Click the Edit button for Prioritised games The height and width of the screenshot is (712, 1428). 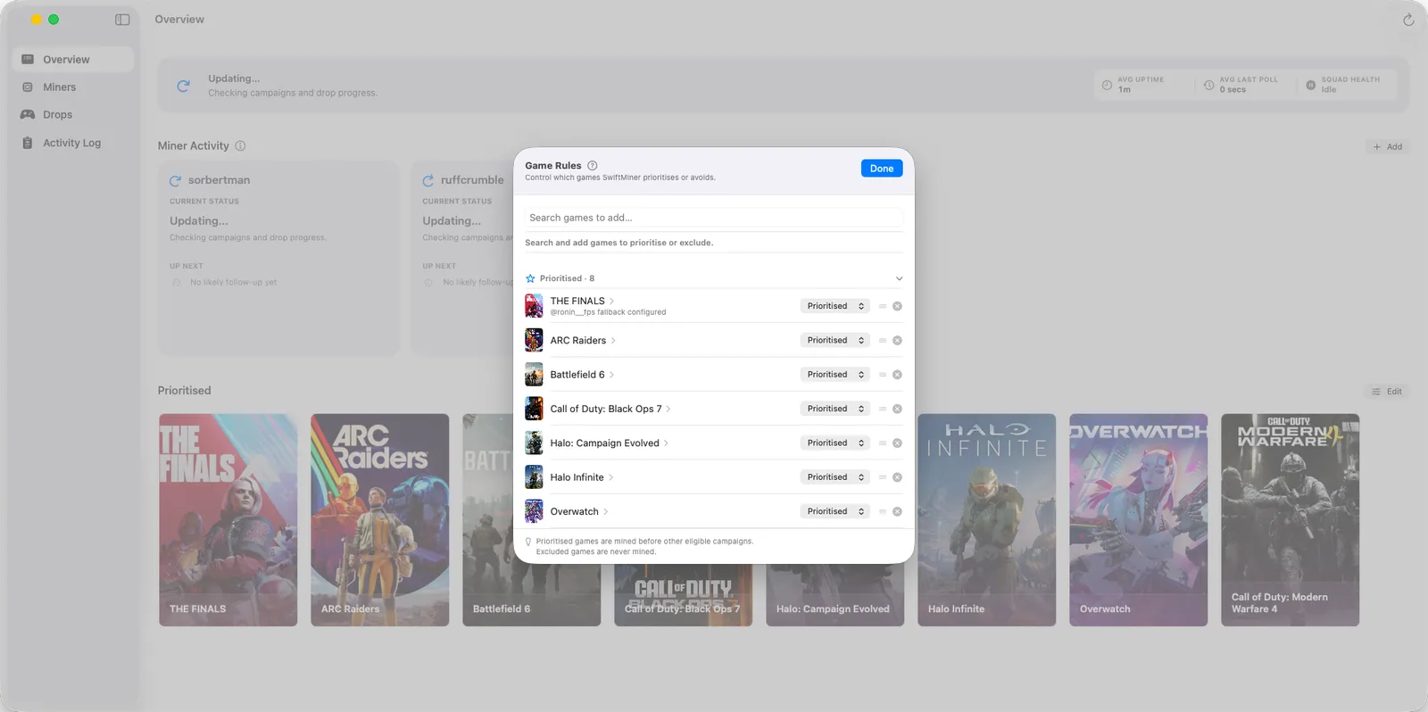tap(1387, 391)
